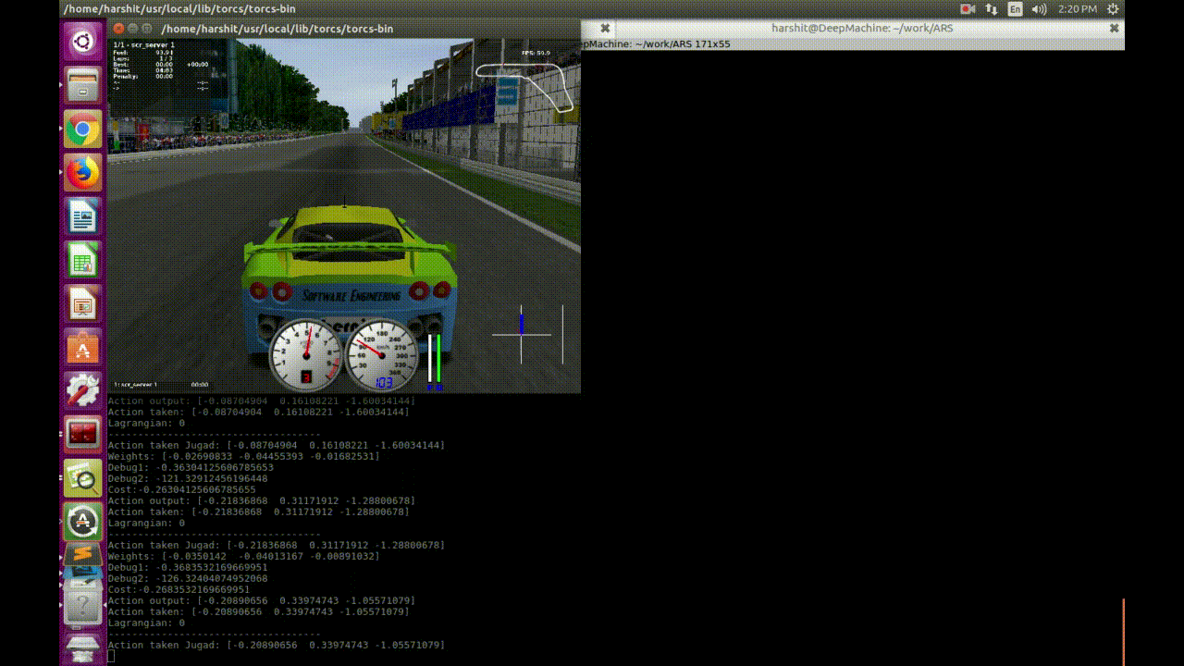Viewport: 1184px width, 666px height.
Task: Click the screen recorder indicator in top panel
Action: (968, 8)
